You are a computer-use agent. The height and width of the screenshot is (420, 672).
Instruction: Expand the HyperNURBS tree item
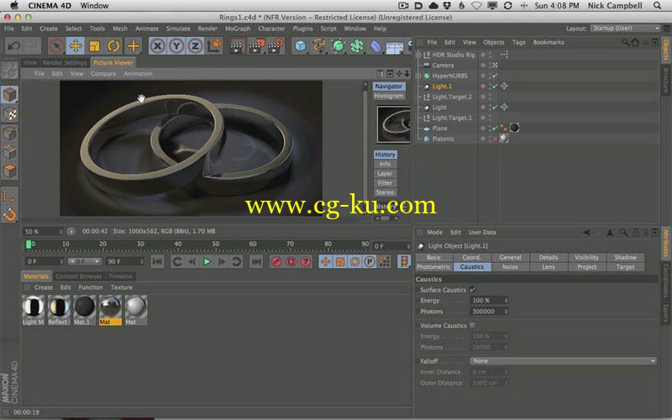(418, 76)
